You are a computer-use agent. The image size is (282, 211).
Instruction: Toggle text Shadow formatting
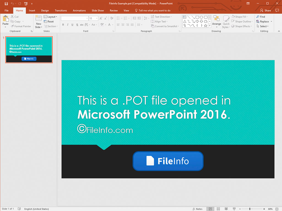click(x=77, y=24)
